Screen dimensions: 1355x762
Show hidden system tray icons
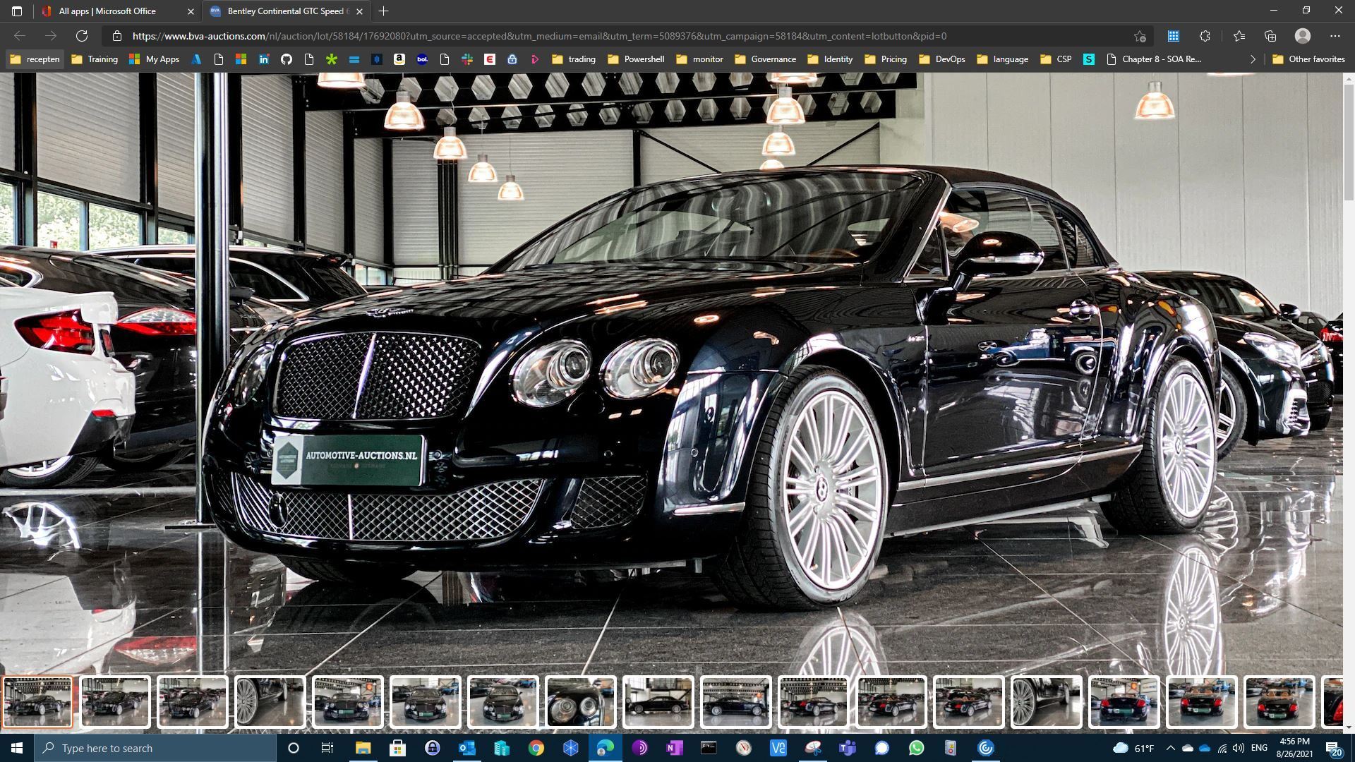1170,748
